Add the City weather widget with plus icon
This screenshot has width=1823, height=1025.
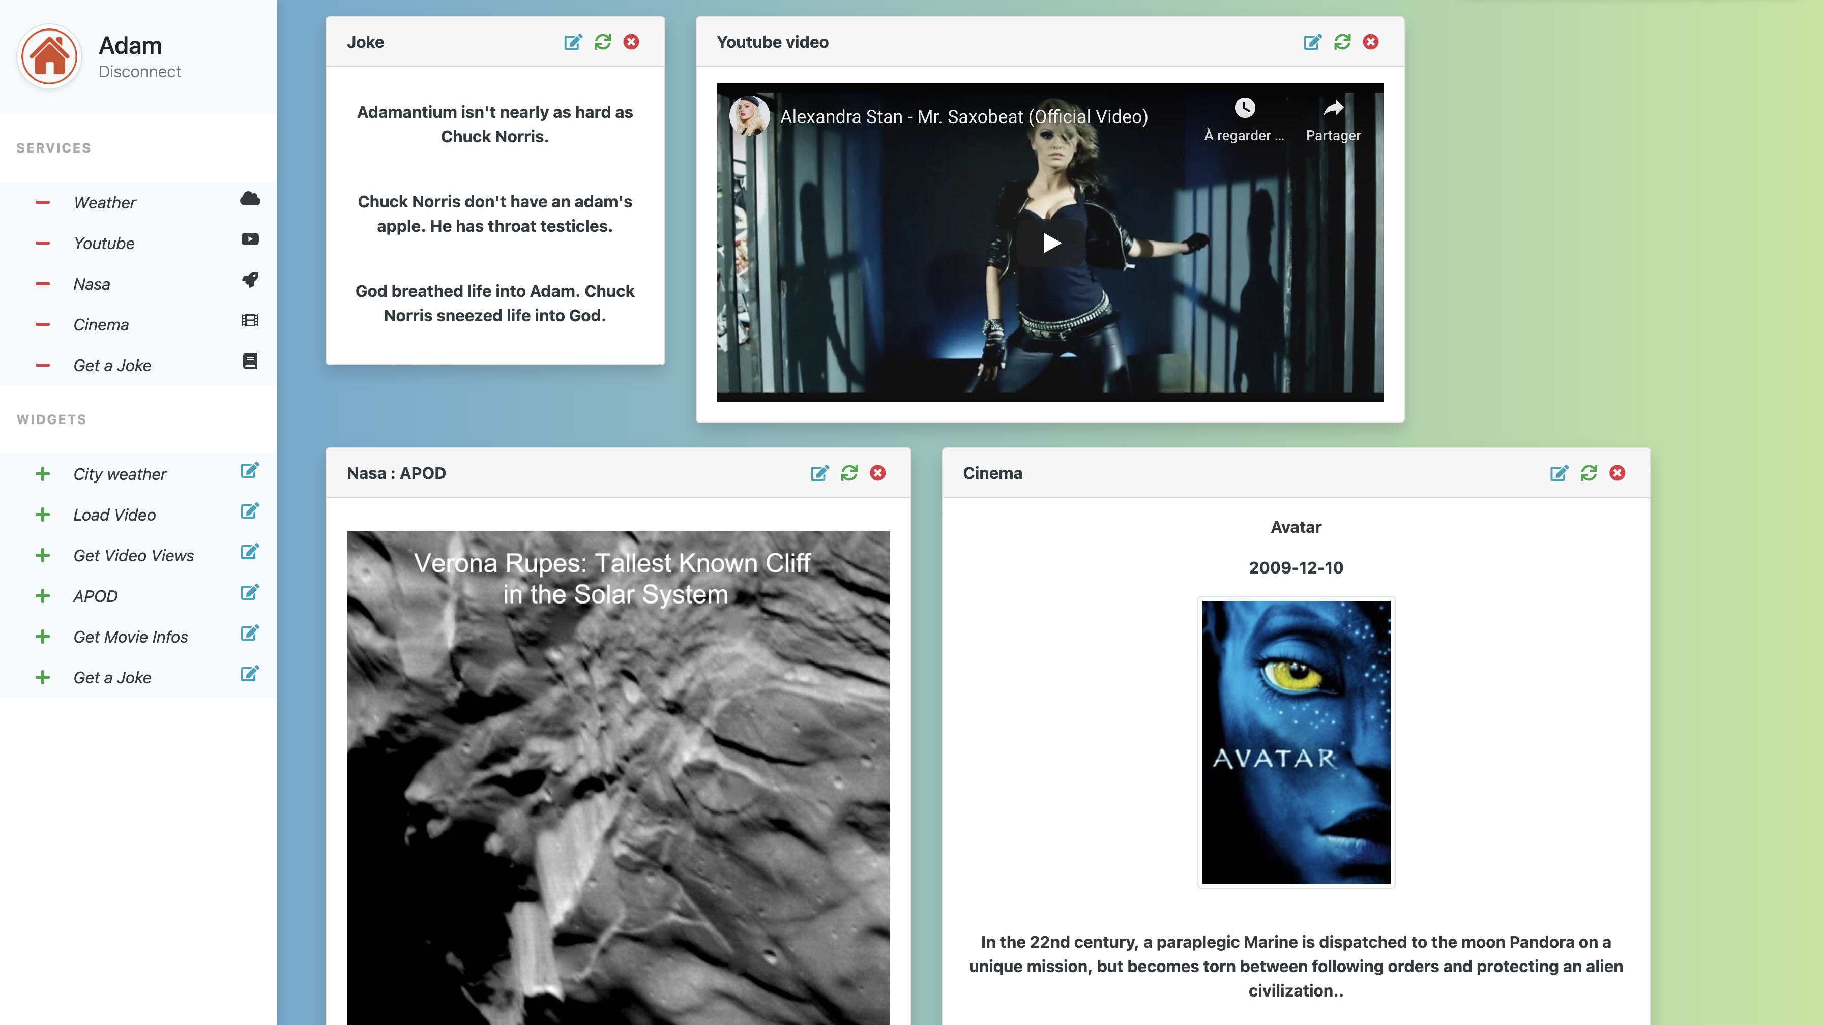click(x=42, y=474)
